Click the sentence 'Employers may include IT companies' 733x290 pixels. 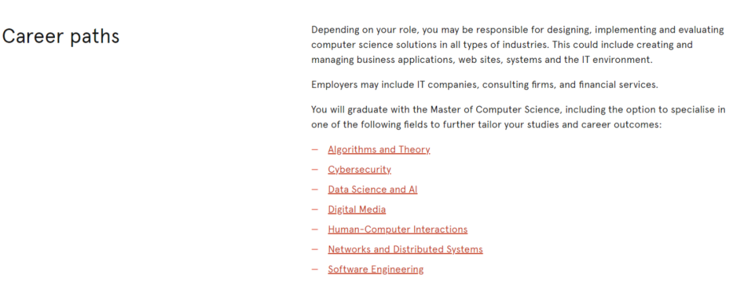485,85
